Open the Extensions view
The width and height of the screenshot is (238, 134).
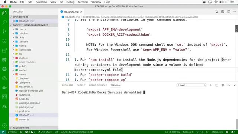point(4,50)
